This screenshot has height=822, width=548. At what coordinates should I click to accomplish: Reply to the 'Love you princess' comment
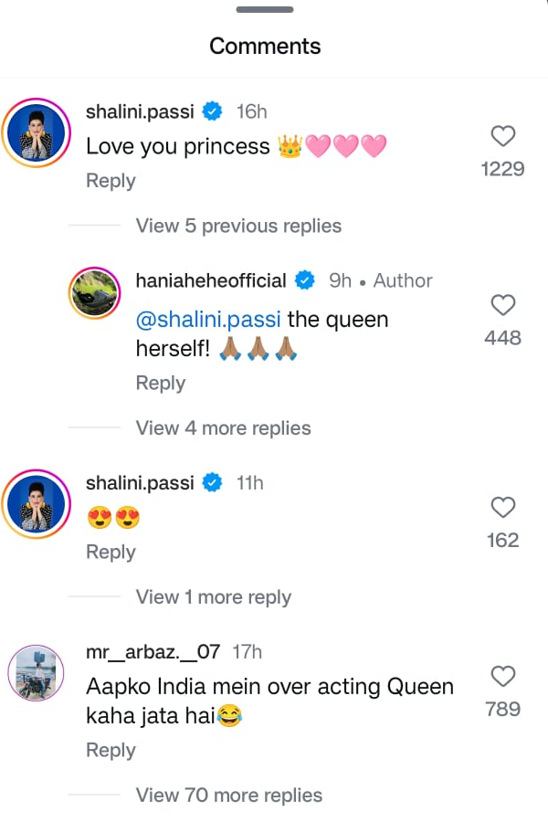pos(111,181)
